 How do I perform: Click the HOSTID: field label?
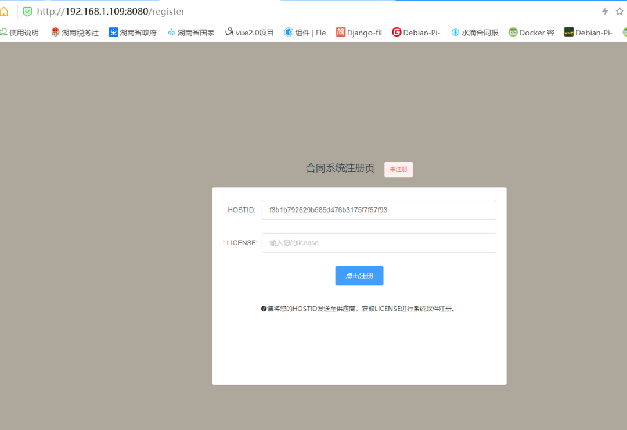click(x=242, y=210)
